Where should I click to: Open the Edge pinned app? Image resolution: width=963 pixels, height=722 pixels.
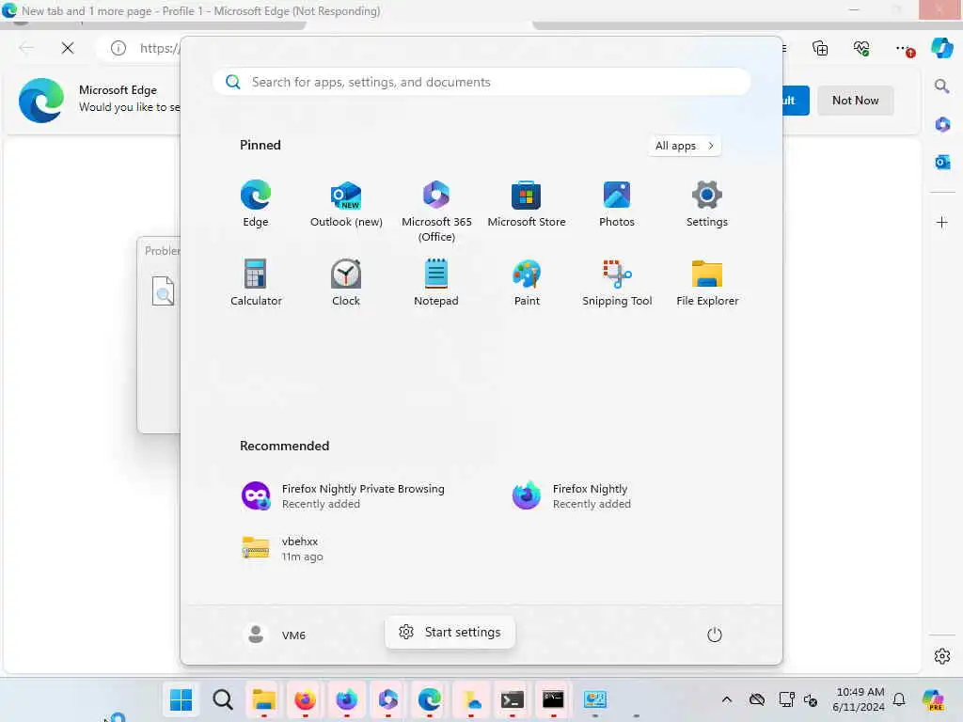(256, 204)
